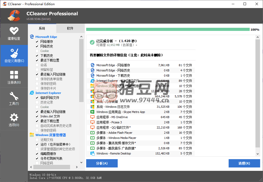Image resolution: width=263 pixels, height=182 pixels.
Task: Toggle the Index.dat 文件 checkbox
Action: pos(37,116)
